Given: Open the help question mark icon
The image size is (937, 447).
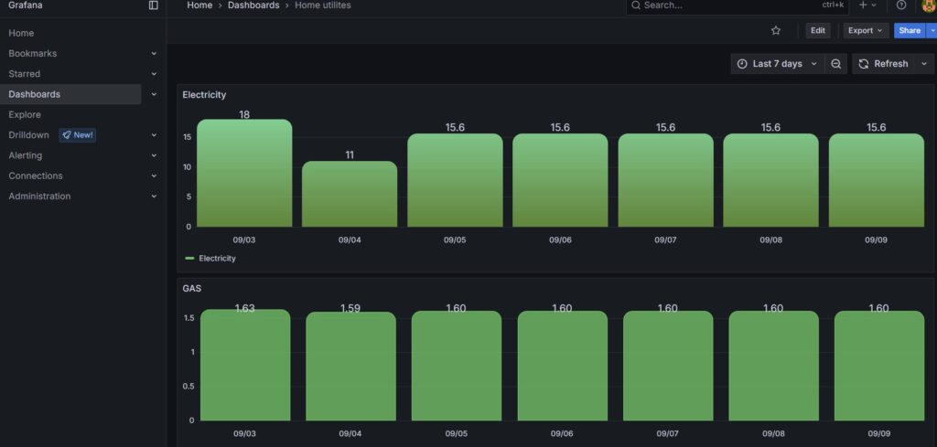Looking at the screenshot, I should pyautogui.click(x=901, y=5).
